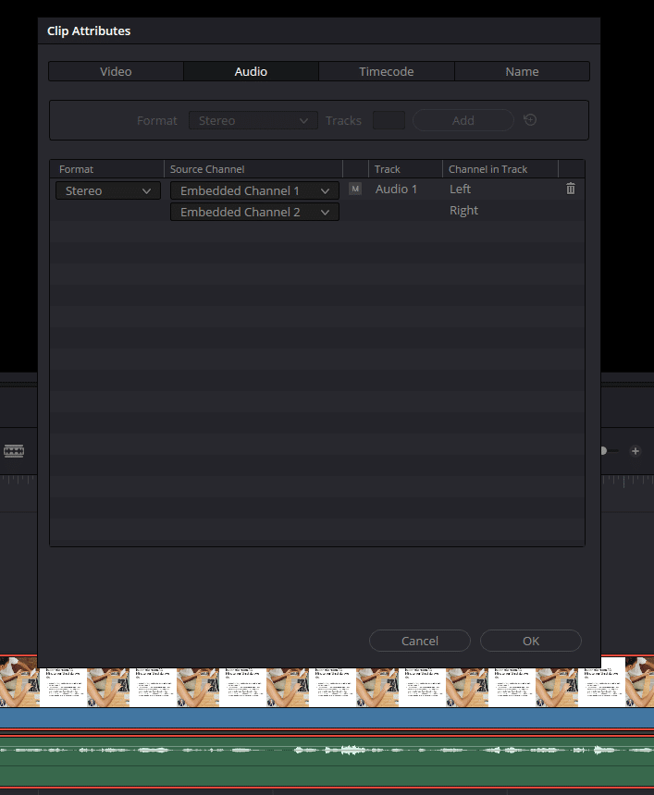
Task: Open the Name tab
Action: point(522,71)
